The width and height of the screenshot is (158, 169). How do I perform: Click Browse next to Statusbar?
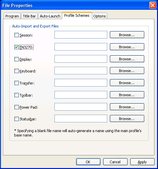127,119
